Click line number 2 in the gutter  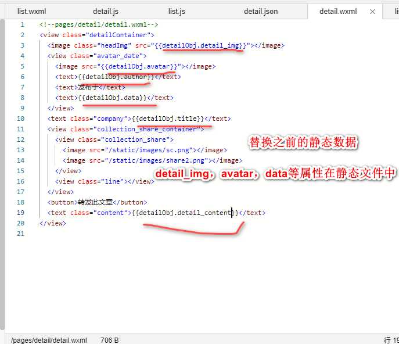pyautogui.click(x=23, y=35)
